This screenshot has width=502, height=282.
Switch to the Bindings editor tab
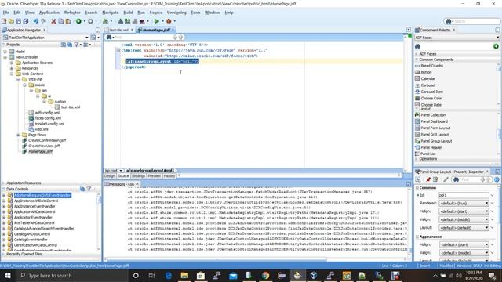point(138,176)
